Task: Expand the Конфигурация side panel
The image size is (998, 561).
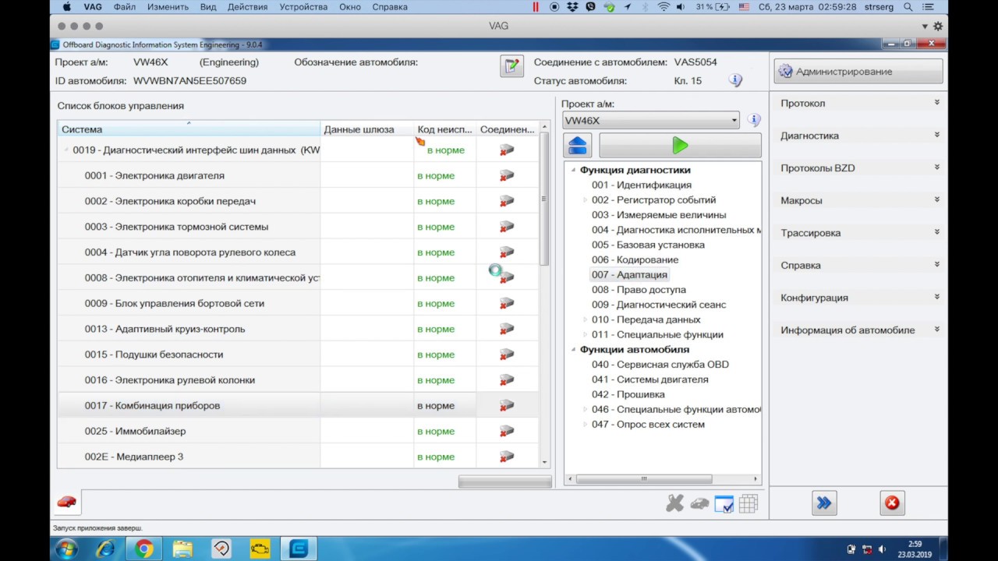Action: click(x=859, y=298)
